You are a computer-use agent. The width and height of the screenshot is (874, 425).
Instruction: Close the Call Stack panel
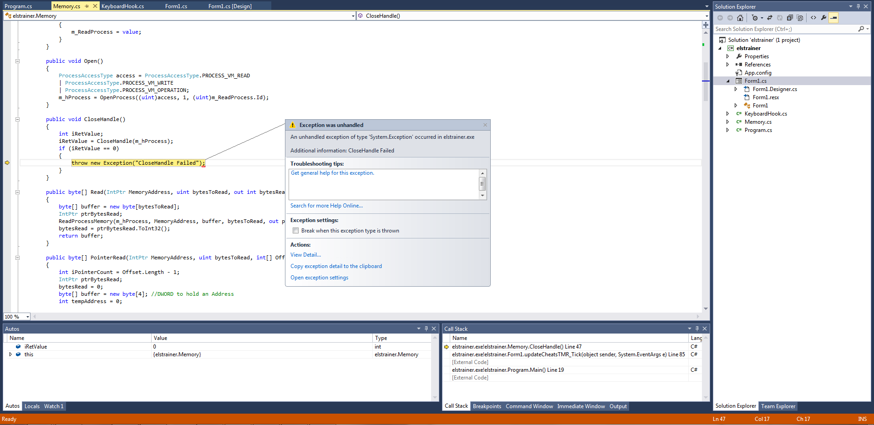coord(705,329)
